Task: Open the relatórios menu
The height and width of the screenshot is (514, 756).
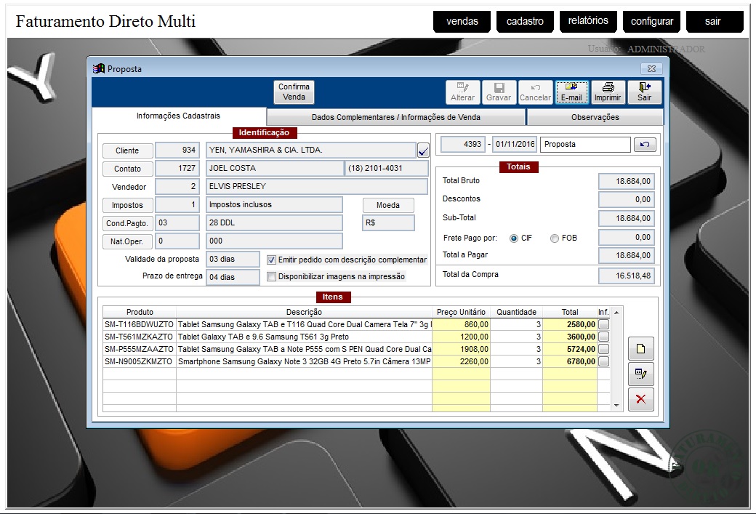Action: pos(588,21)
